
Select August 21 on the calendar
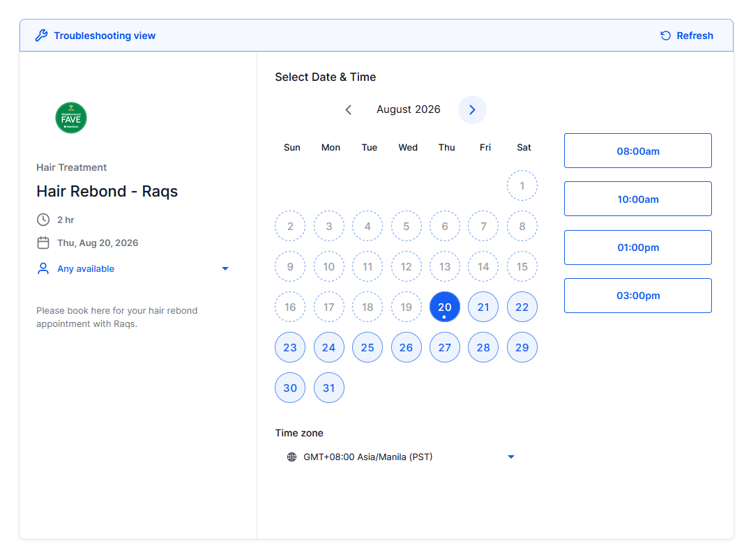[x=483, y=307]
